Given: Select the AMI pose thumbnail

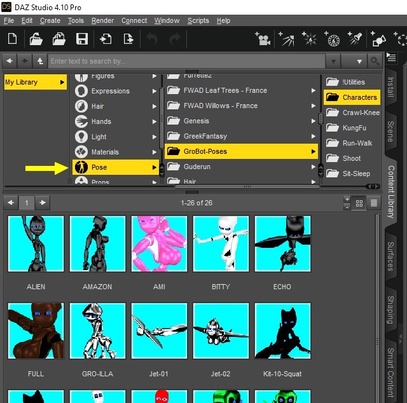Looking at the screenshot, I should (x=159, y=243).
